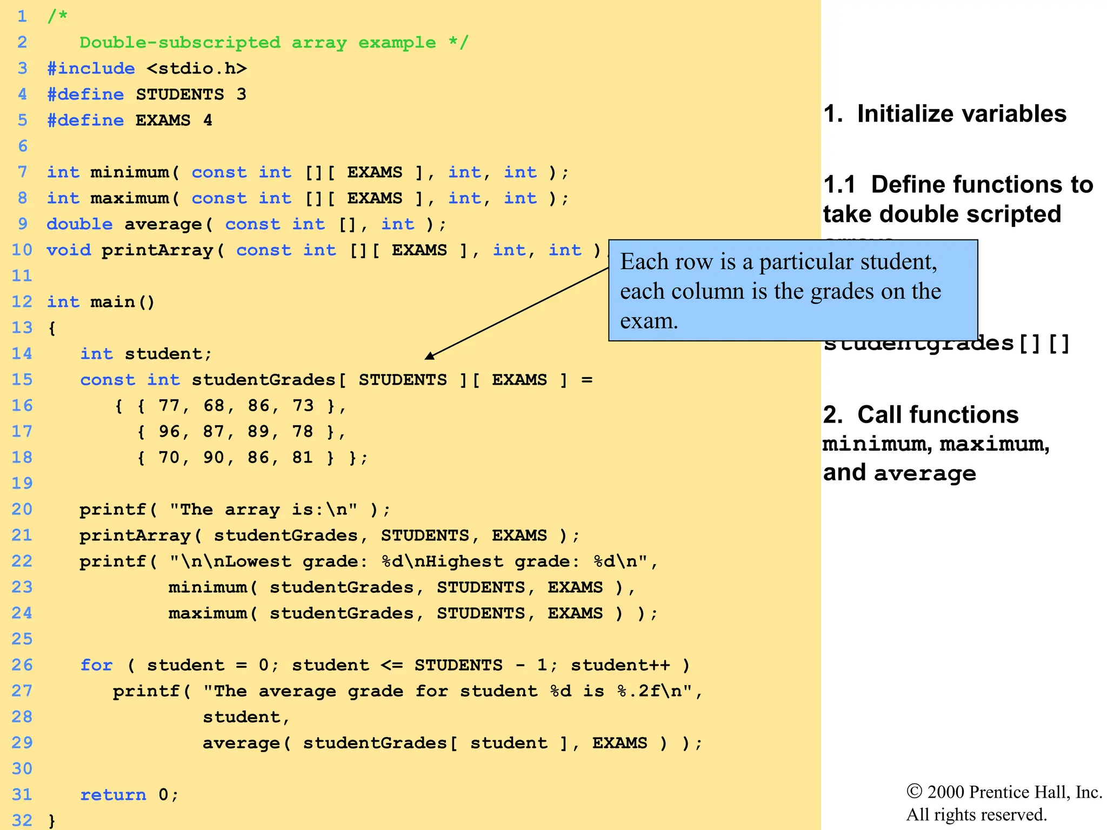Click the 'student,' argument on line 28
Viewport: 1107px width, 830px height.
click(246, 717)
